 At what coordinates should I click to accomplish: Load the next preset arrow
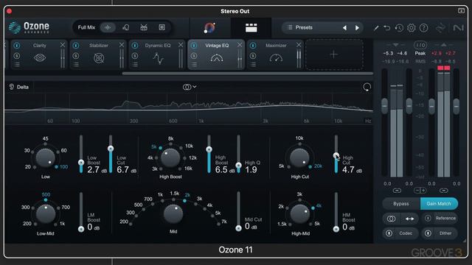357,28
